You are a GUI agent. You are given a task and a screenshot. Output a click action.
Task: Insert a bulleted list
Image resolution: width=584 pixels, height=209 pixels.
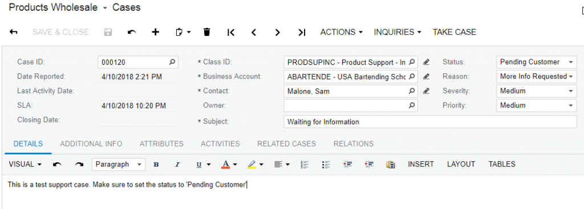click(x=326, y=165)
